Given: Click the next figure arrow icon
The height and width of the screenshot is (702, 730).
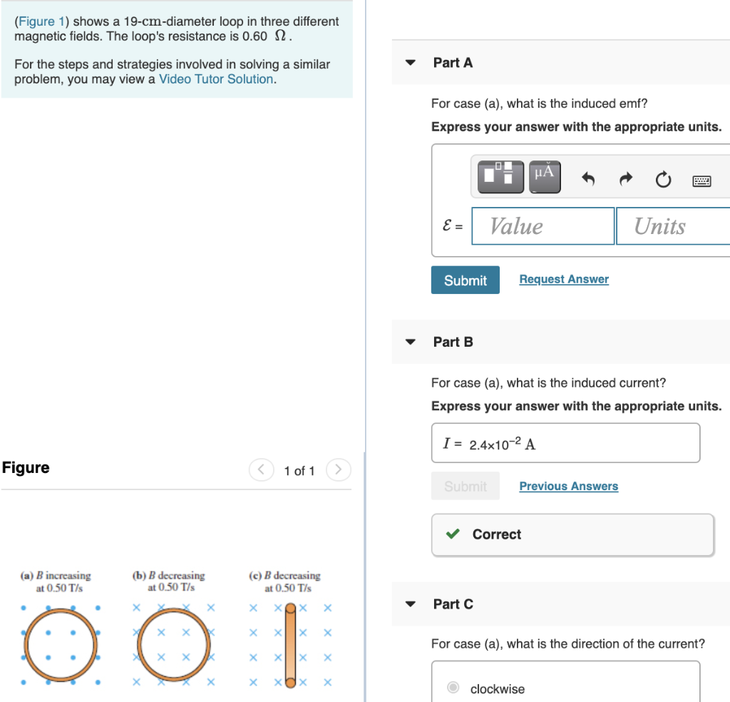Looking at the screenshot, I should click(338, 470).
